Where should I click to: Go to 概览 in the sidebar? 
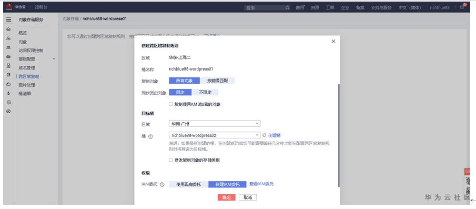(23, 33)
